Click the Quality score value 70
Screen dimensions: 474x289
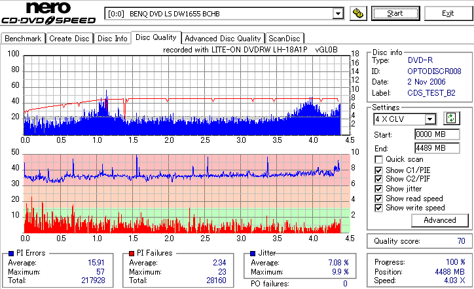tap(461, 241)
